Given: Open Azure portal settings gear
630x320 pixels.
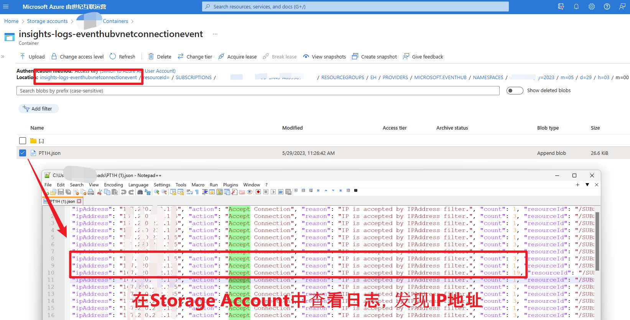Looking at the screenshot, I should point(591,6).
